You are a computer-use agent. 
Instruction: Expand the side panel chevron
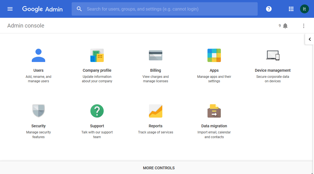click(310, 39)
